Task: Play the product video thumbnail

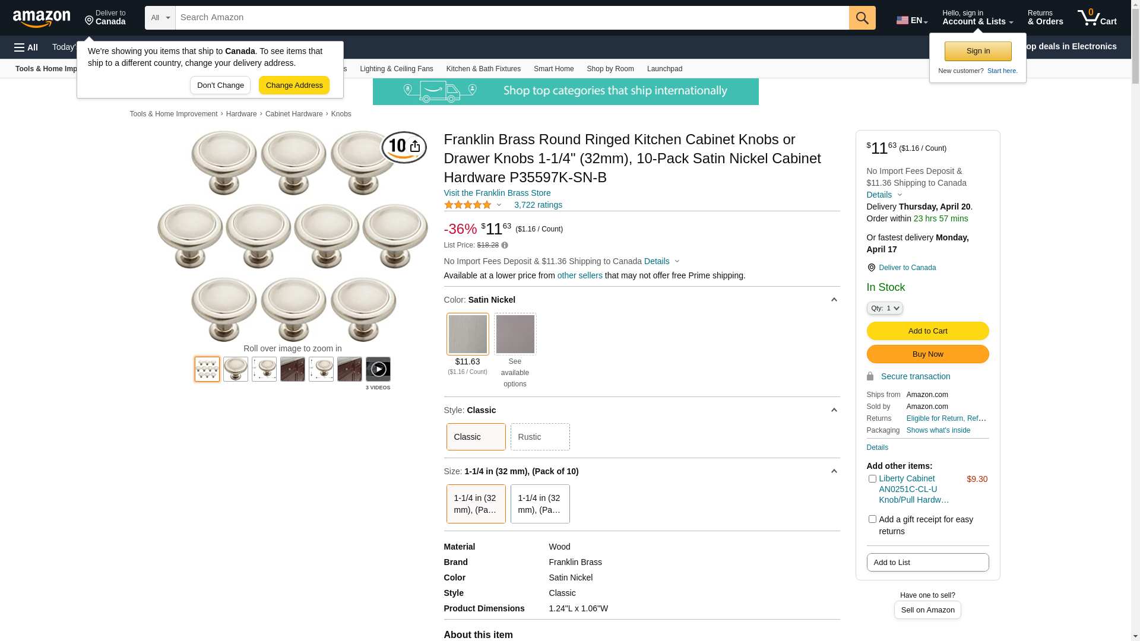Action: tap(378, 369)
